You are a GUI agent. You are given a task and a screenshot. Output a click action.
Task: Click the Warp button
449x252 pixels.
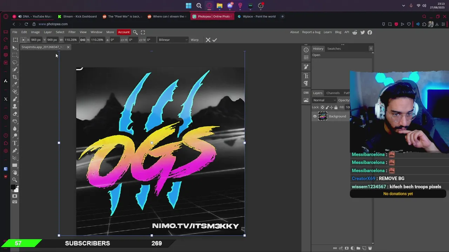tap(195, 40)
